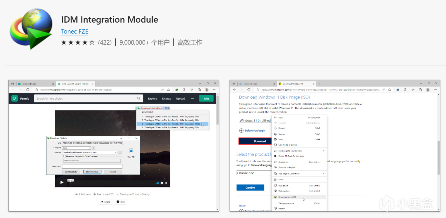446x218 pixels.
Task: Refresh the Windows 11 download browser page
Action: tap(249, 90)
